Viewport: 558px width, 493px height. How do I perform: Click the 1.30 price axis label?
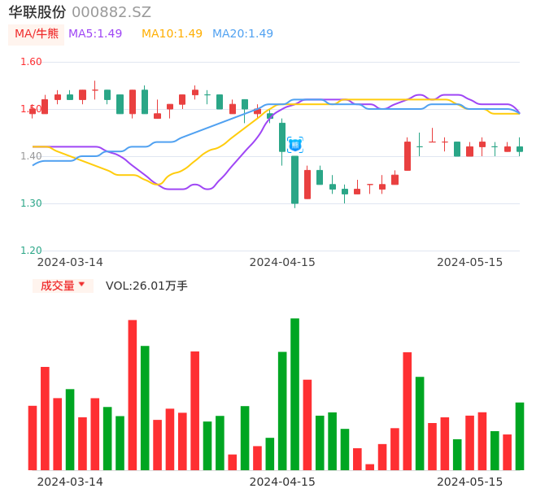pyautogui.click(x=31, y=203)
